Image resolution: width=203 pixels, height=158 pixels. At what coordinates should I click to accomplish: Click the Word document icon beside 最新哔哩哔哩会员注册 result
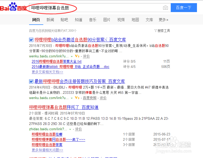click(31, 81)
